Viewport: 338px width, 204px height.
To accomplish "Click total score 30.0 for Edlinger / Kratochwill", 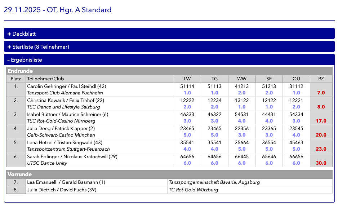I will (x=321, y=163).
